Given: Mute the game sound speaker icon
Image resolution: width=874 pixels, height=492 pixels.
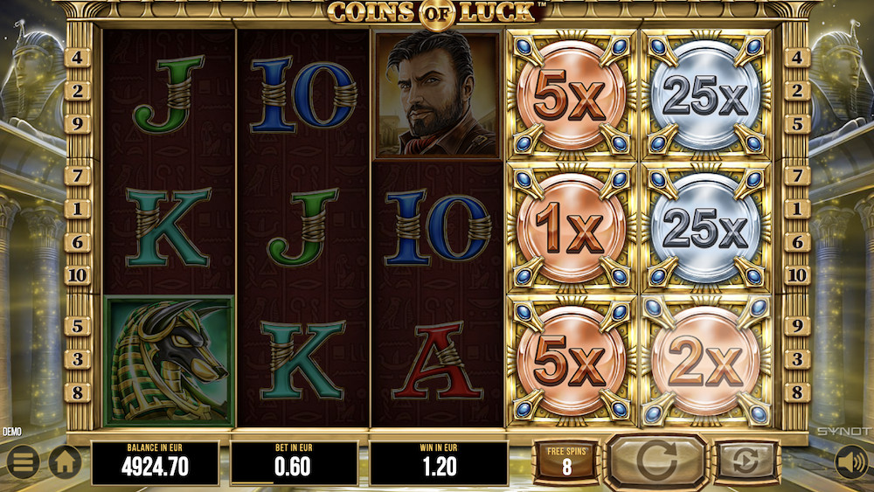Looking at the screenshot, I should [x=851, y=461].
